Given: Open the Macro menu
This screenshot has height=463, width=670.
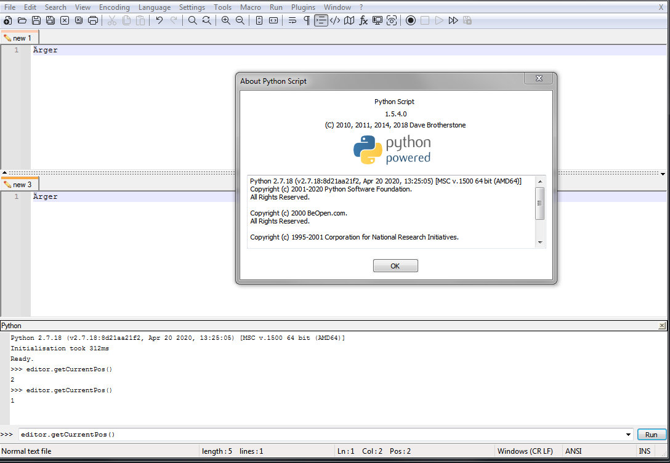Looking at the screenshot, I should (x=251, y=7).
